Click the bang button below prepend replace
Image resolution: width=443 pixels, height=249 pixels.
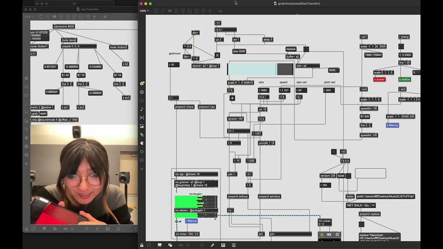click(362, 224)
